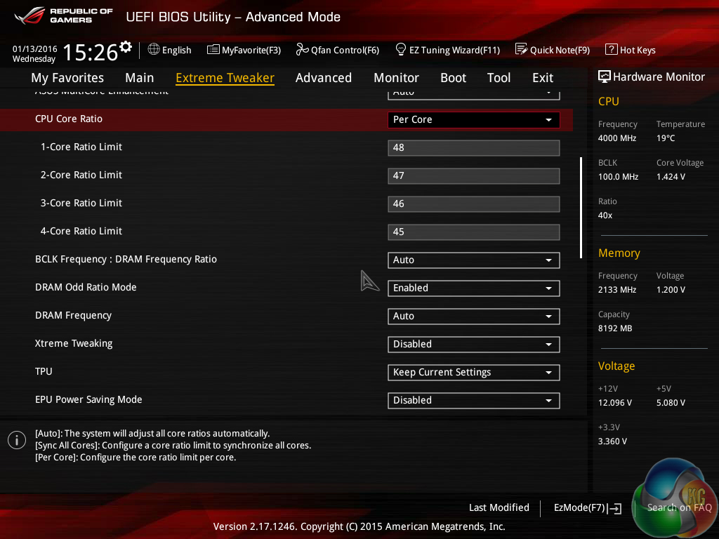719x539 pixels.
Task: Click CPU frequency value 4000 MHz
Action: pyautogui.click(x=617, y=138)
